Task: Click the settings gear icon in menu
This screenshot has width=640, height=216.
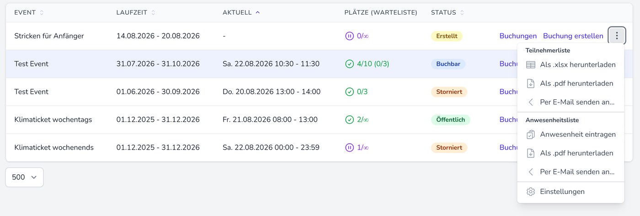Action: coord(531,192)
